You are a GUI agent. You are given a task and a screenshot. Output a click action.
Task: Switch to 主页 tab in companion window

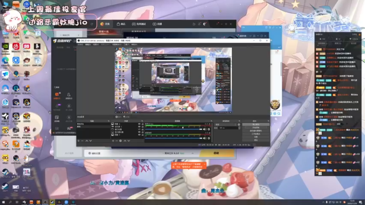(105, 24)
